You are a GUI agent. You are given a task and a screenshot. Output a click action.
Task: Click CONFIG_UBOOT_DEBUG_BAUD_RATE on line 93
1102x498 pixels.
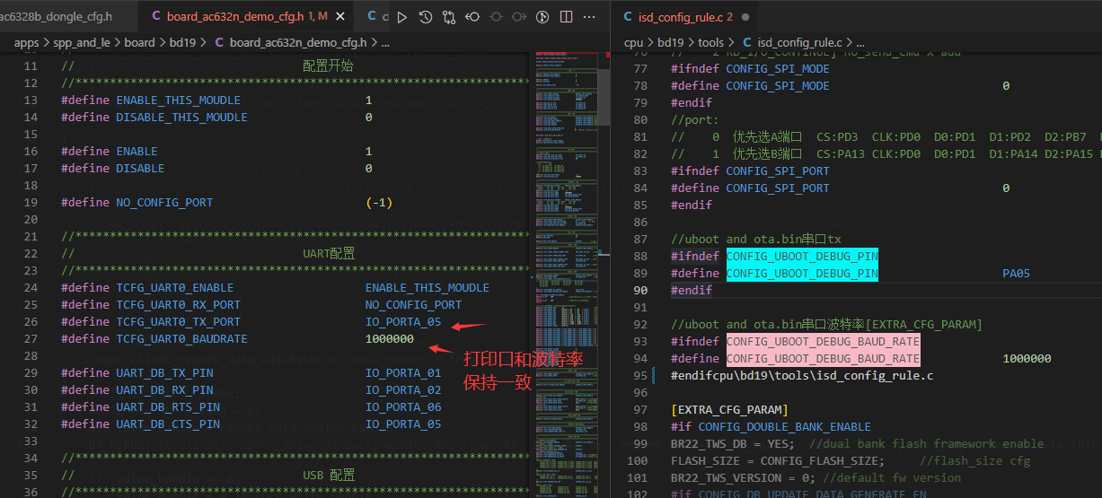click(823, 341)
